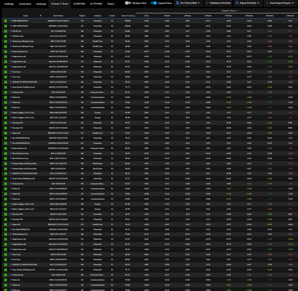
Task: Expand the Adjust Portfolio dropdown arrow
Action: click(258, 3)
